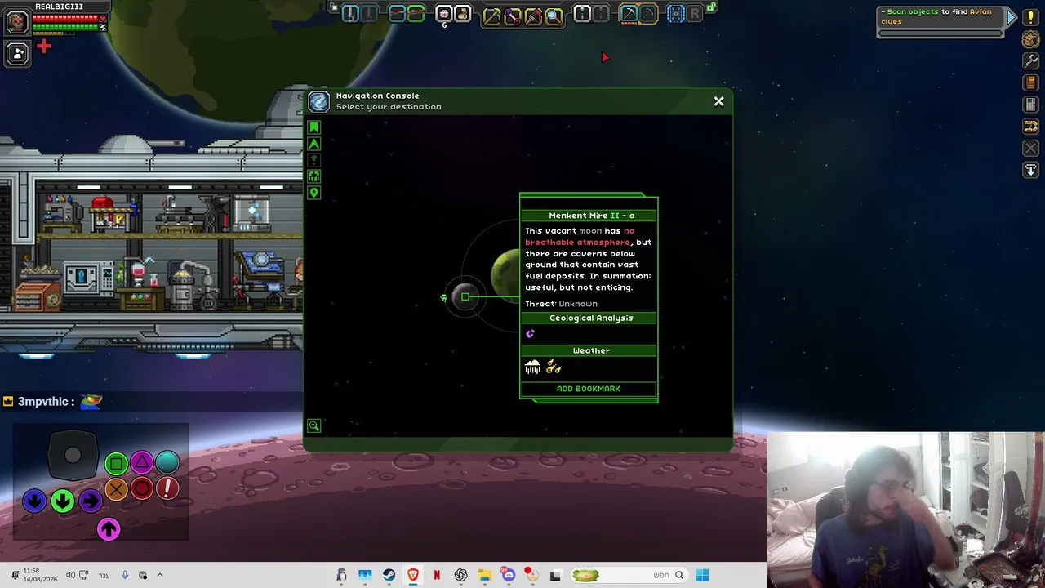
Task: Open Netflix from the taskbar
Action: [437, 575]
